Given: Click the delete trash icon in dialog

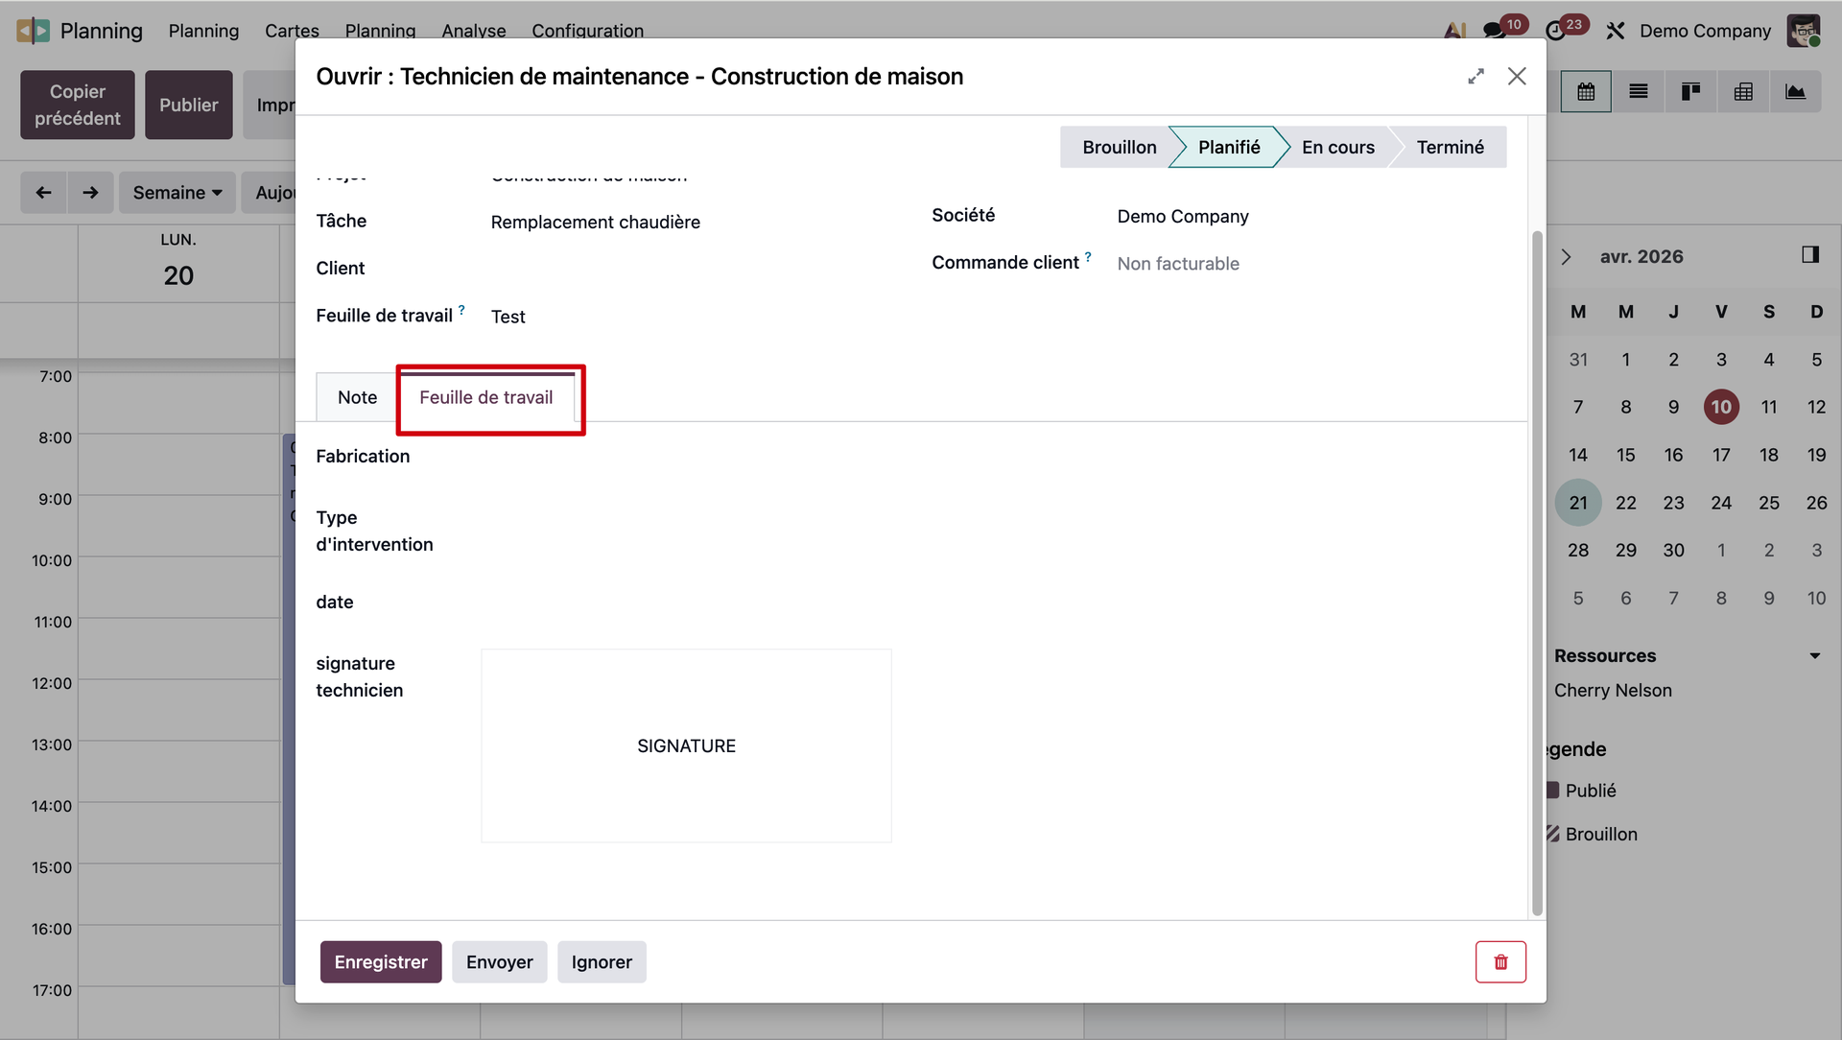Looking at the screenshot, I should (1500, 962).
